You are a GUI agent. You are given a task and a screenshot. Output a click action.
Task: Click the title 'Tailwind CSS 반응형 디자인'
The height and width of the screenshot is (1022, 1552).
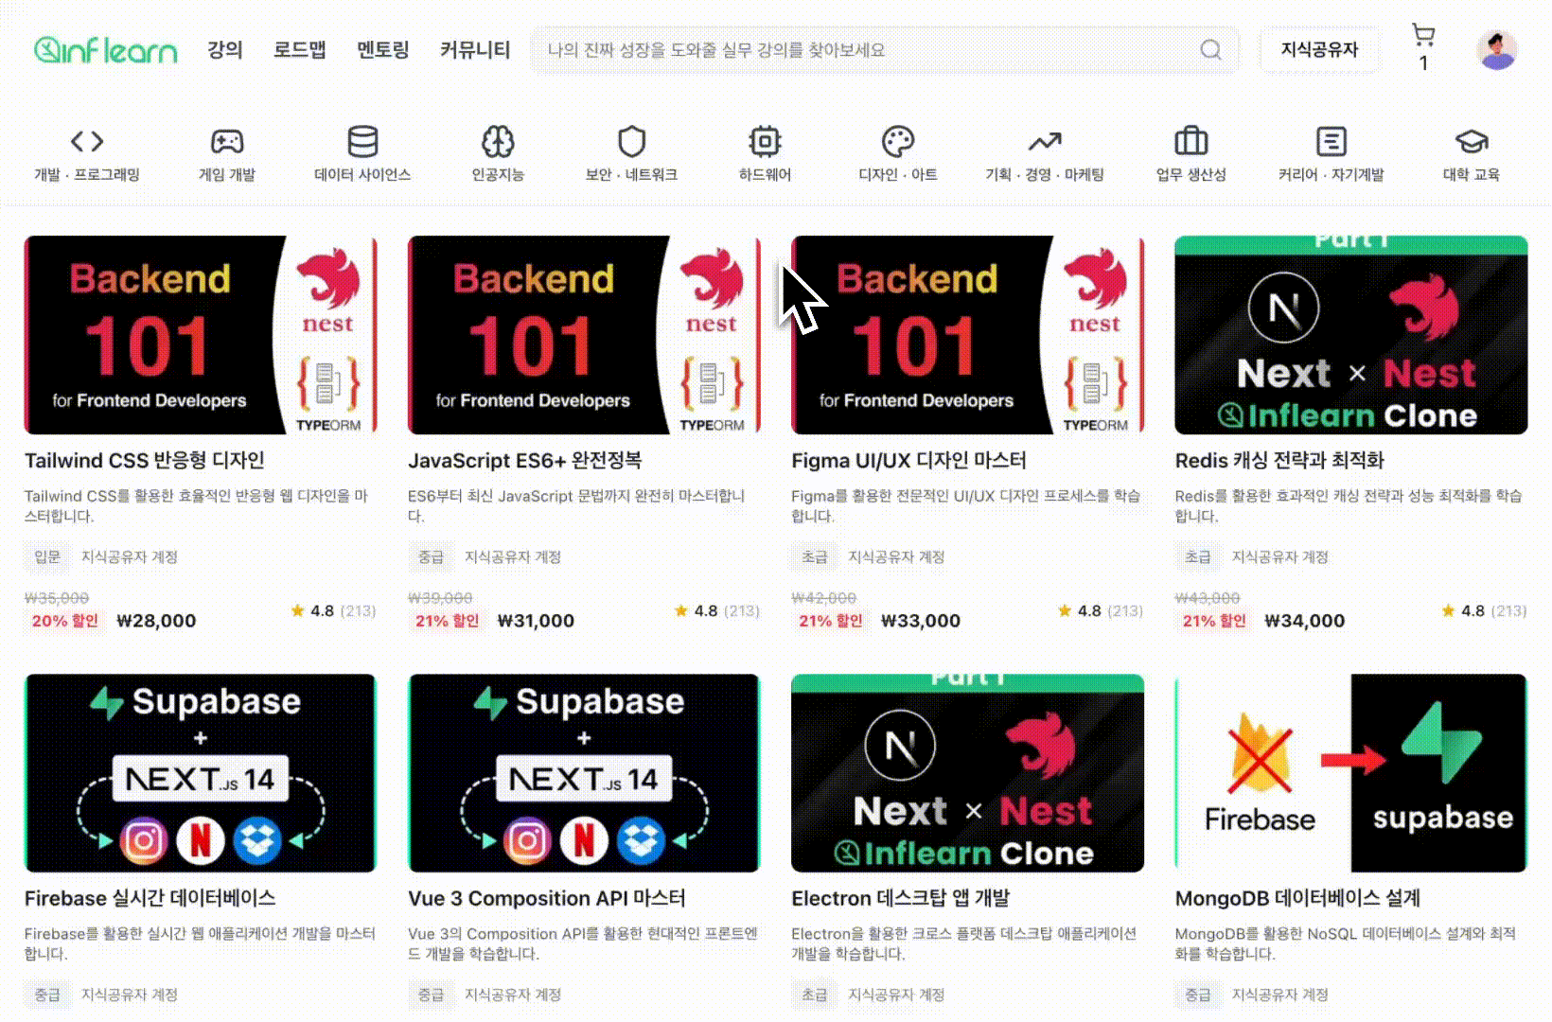click(145, 461)
